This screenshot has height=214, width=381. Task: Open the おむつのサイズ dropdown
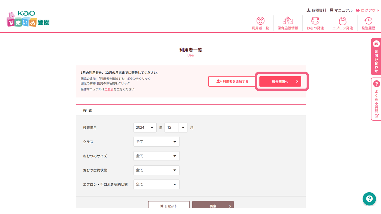[156, 156]
